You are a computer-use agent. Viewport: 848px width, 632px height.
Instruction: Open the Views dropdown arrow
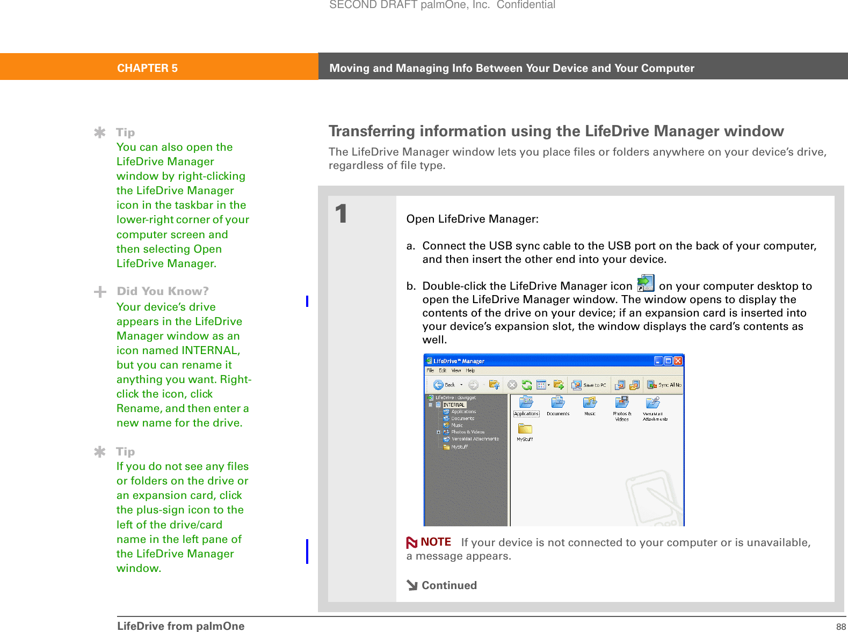tap(548, 385)
